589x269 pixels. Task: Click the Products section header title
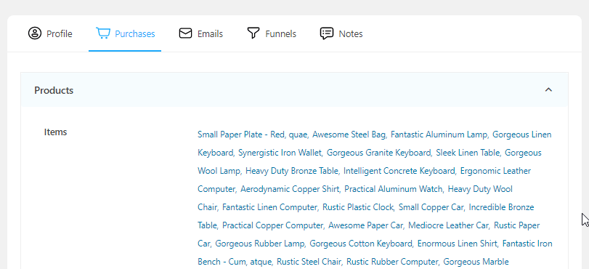click(x=54, y=91)
